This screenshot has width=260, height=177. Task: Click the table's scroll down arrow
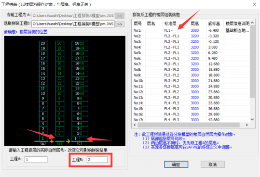252,119
